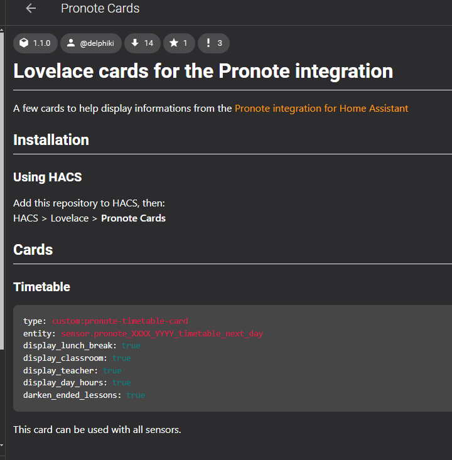Click the exclamation issues icon
The height and width of the screenshot is (460, 452).
click(x=208, y=43)
